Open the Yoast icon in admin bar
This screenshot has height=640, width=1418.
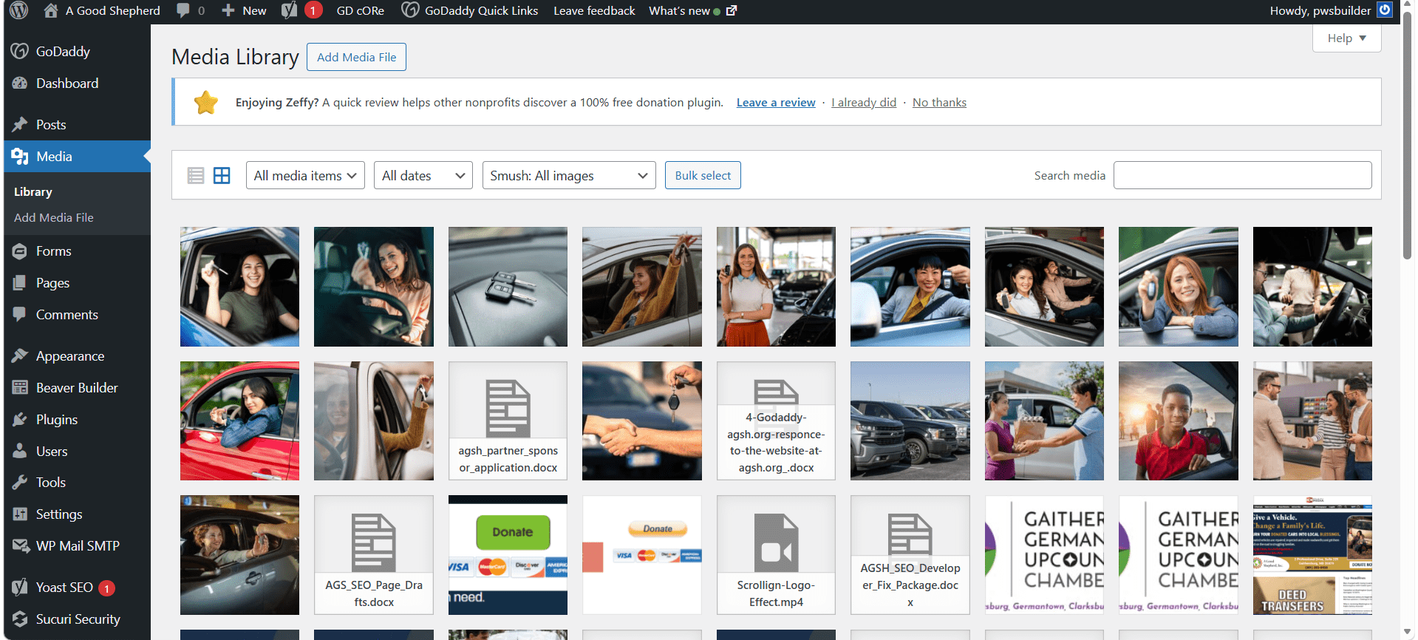coord(289,10)
